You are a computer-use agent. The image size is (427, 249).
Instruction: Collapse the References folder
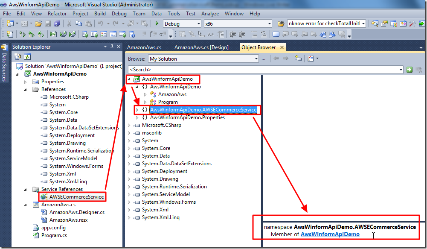[25, 89]
